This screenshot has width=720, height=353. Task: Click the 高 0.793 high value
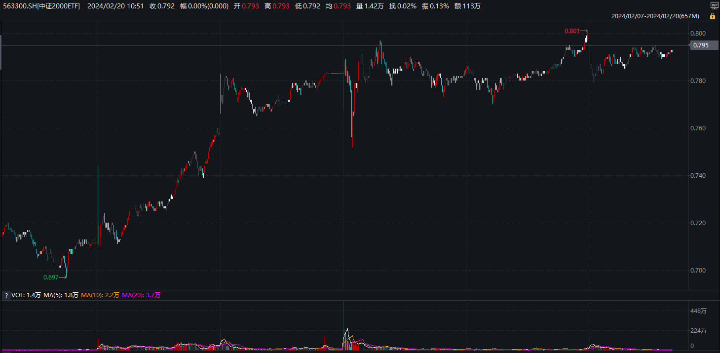pyautogui.click(x=277, y=6)
